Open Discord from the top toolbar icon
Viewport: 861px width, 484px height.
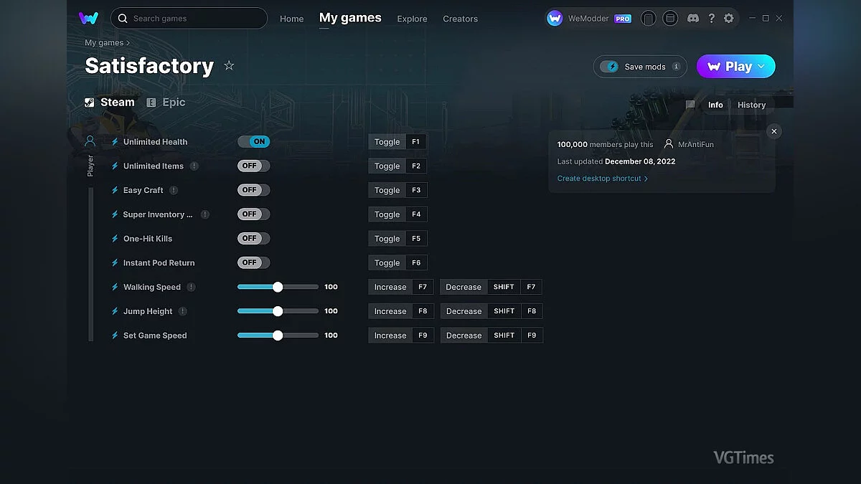point(693,18)
